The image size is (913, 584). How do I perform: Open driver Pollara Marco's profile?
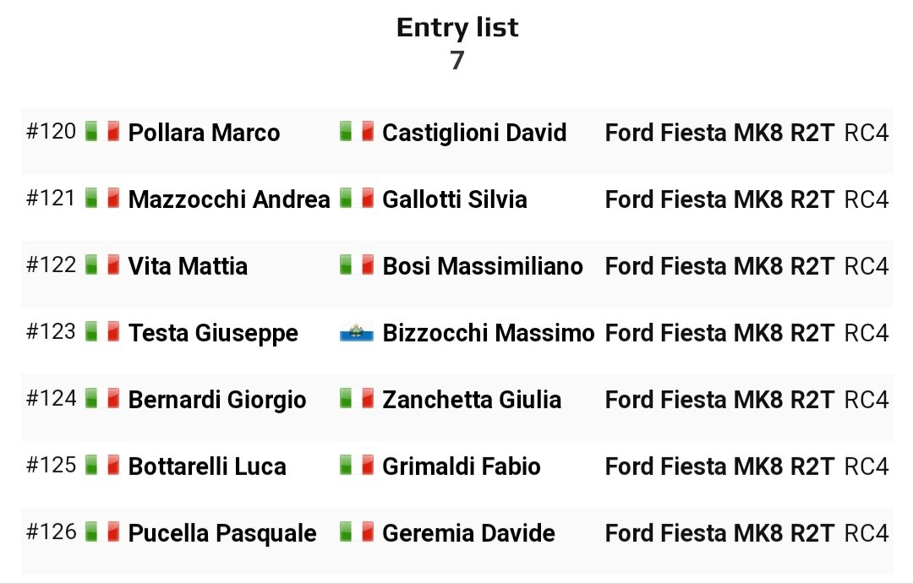coord(204,133)
